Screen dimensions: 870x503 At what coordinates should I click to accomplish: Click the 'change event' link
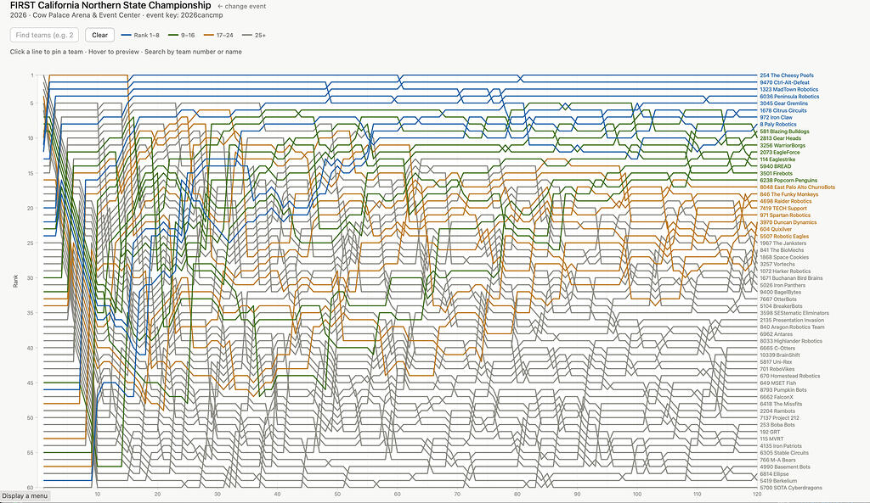coord(245,6)
